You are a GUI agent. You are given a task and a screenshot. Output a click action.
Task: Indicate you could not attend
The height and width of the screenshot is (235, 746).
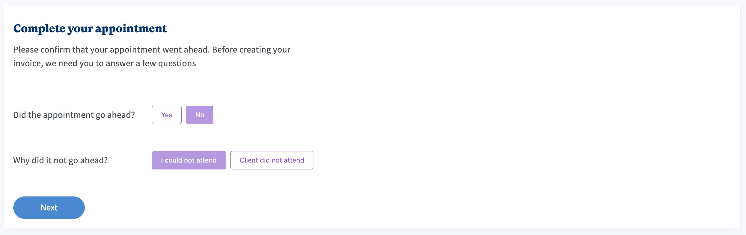point(189,160)
